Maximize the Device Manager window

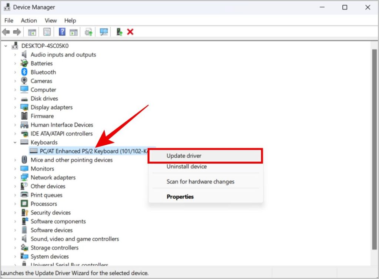tap(345, 7)
